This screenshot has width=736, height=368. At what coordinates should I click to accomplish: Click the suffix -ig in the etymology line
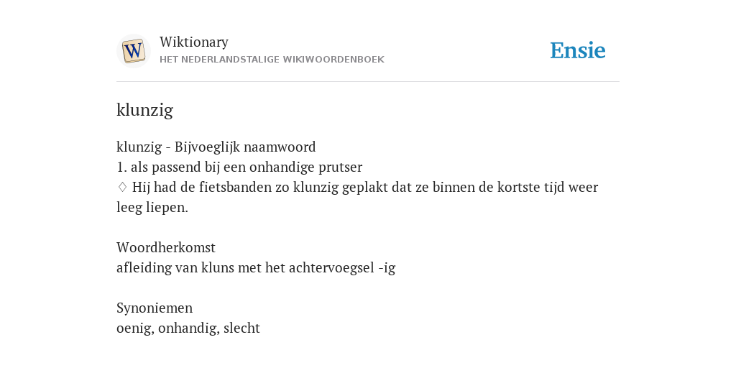click(387, 269)
